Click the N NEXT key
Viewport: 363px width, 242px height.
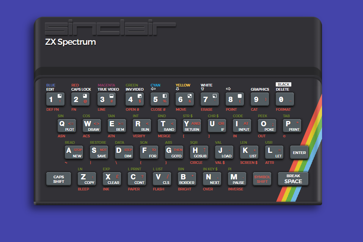pos(212,179)
